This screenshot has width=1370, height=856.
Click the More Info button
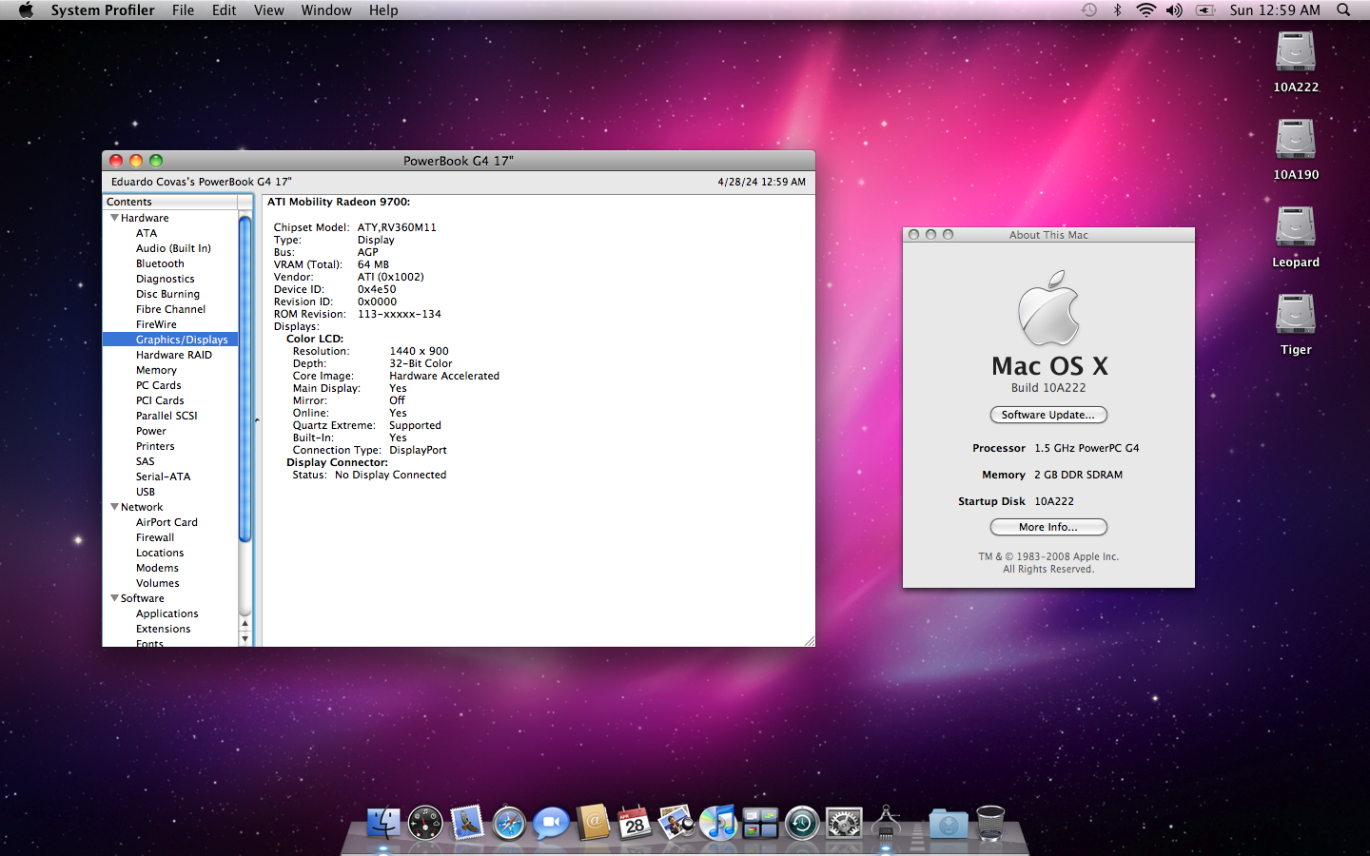click(1048, 527)
